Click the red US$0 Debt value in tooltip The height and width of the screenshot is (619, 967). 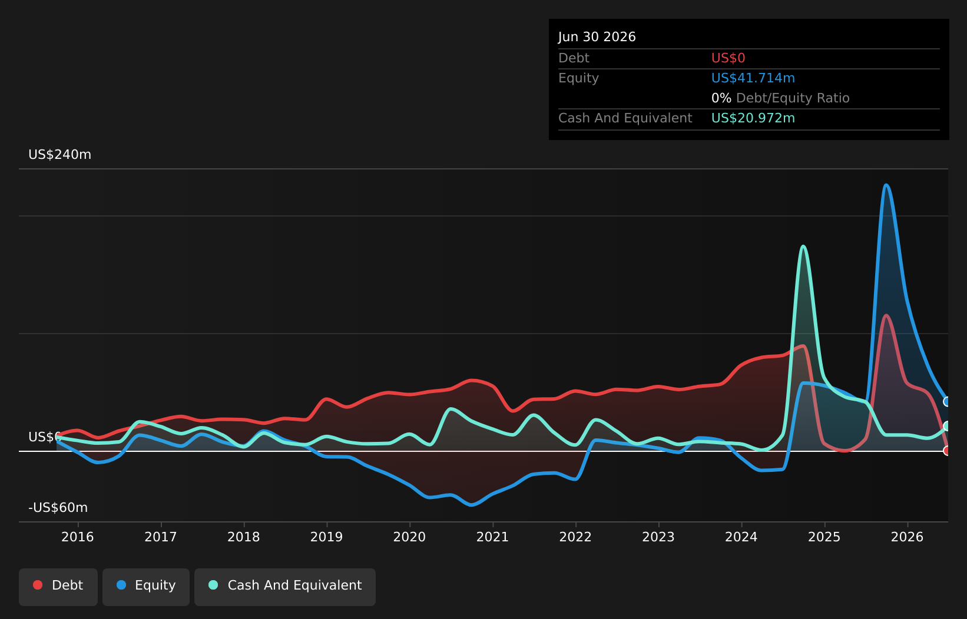pyautogui.click(x=728, y=58)
